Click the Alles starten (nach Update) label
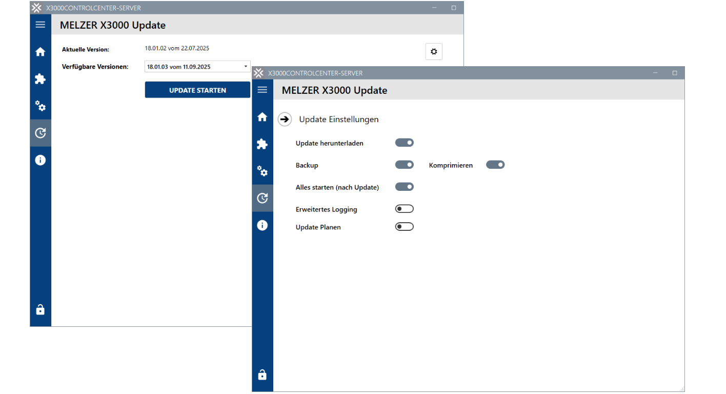This screenshot has height=394, width=726. tap(337, 187)
